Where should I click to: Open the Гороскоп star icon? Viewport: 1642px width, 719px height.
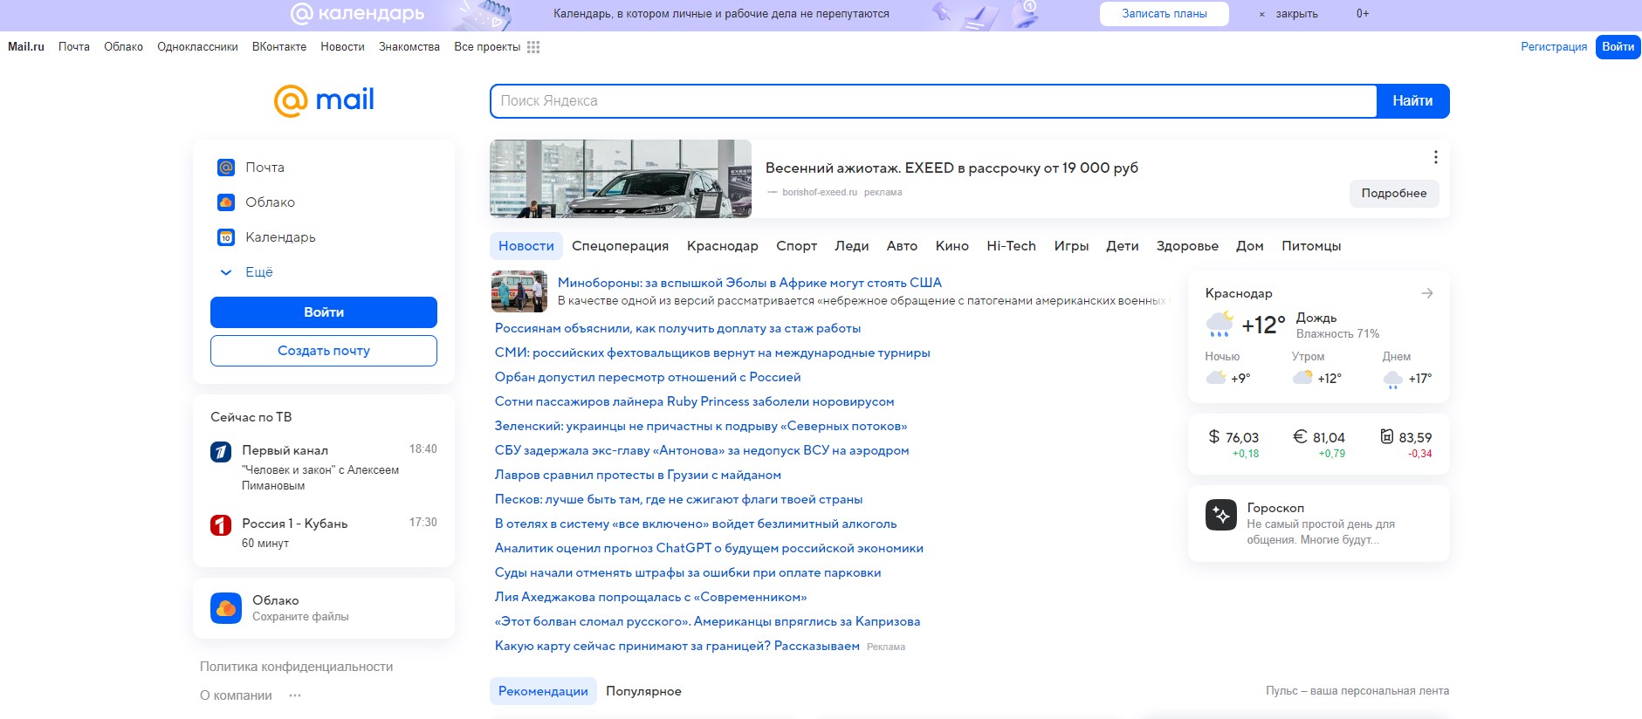(1220, 515)
